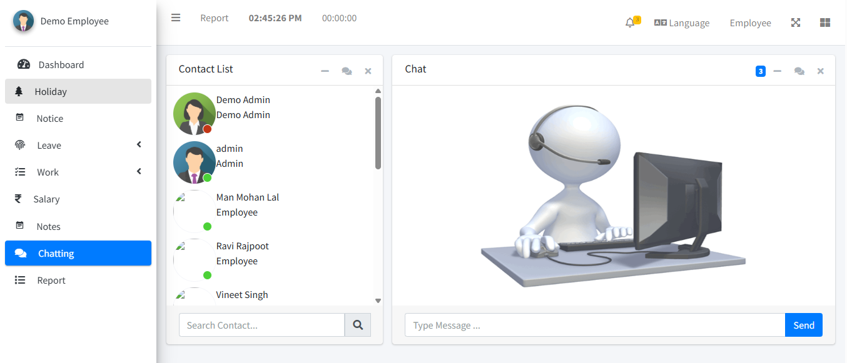The width and height of the screenshot is (847, 363).
Task: Click the Contact List scrollbar down arrow
Action: (x=378, y=301)
